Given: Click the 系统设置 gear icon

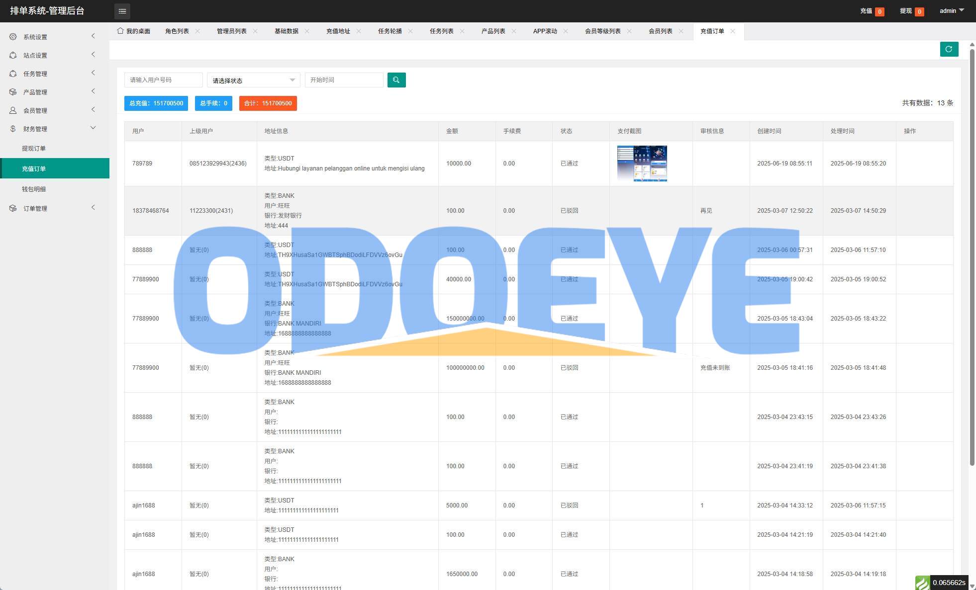Looking at the screenshot, I should pyautogui.click(x=13, y=37).
